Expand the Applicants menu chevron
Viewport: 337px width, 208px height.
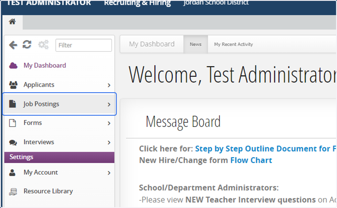[x=109, y=85]
